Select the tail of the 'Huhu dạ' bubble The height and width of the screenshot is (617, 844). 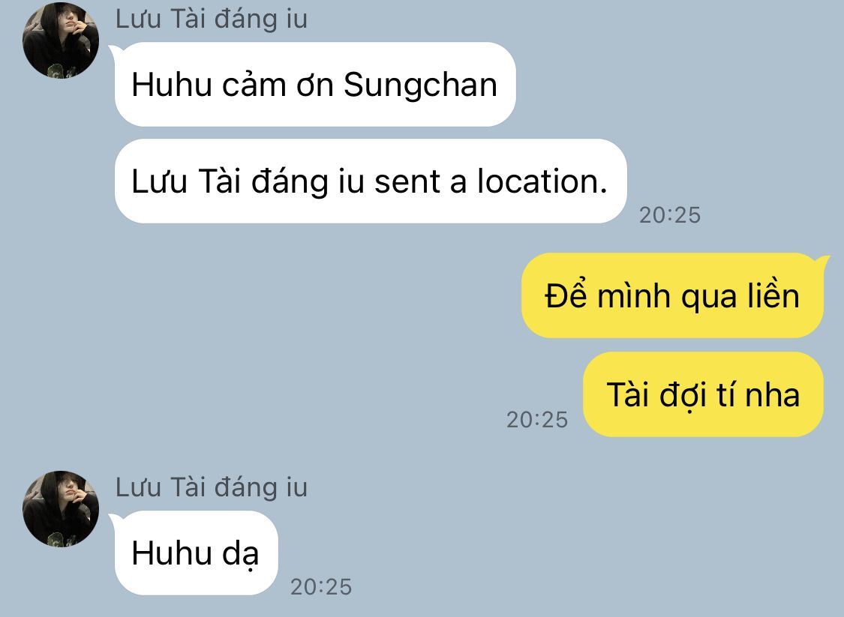point(116,520)
